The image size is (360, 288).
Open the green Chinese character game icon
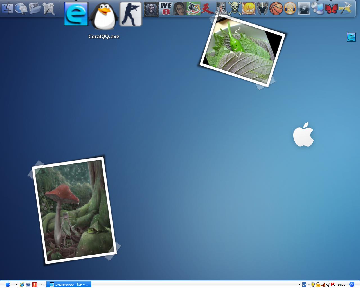[x=193, y=9]
